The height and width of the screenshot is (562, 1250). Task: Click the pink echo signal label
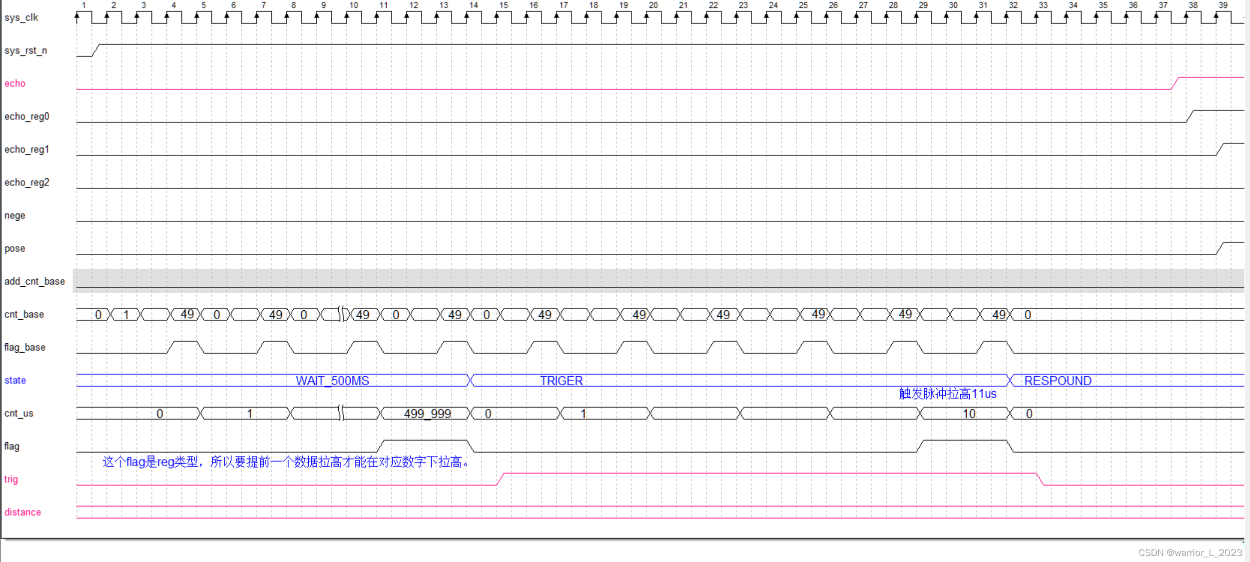pos(15,83)
